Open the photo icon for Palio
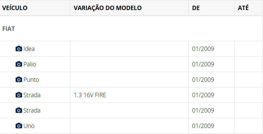Viewport: 263px width, 134px height. click(19, 64)
